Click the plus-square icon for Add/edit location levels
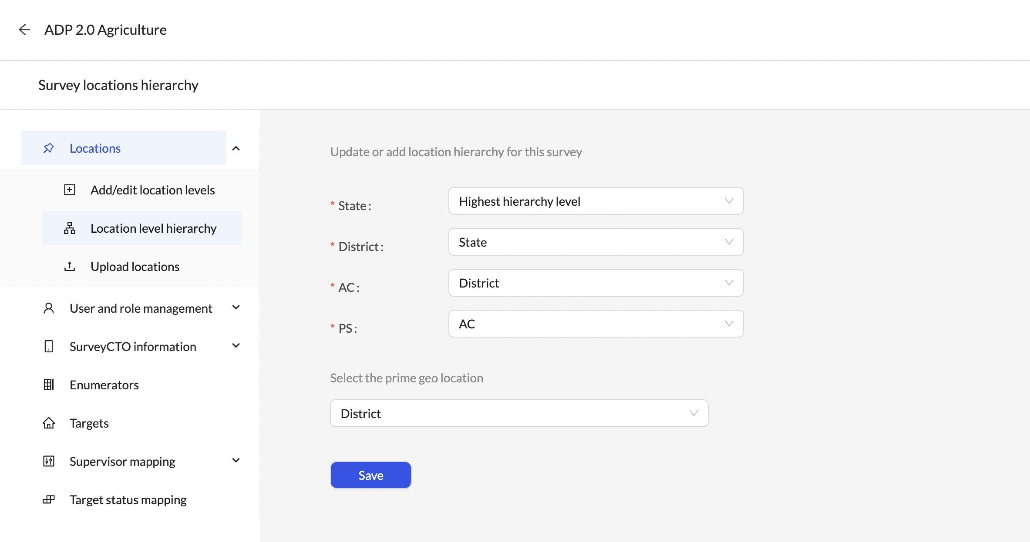1030x542 pixels. click(70, 190)
